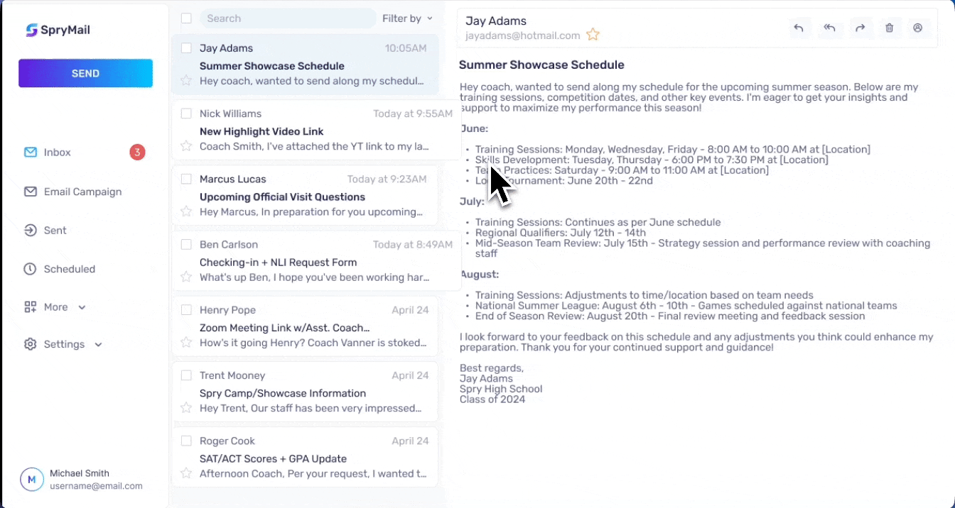Click the More grid icon
The image size is (955, 508).
(30, 307)
